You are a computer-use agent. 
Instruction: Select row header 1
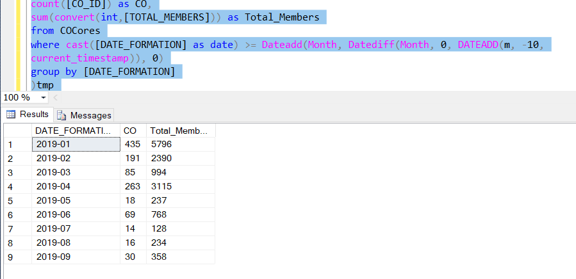[x=18, y=145]
